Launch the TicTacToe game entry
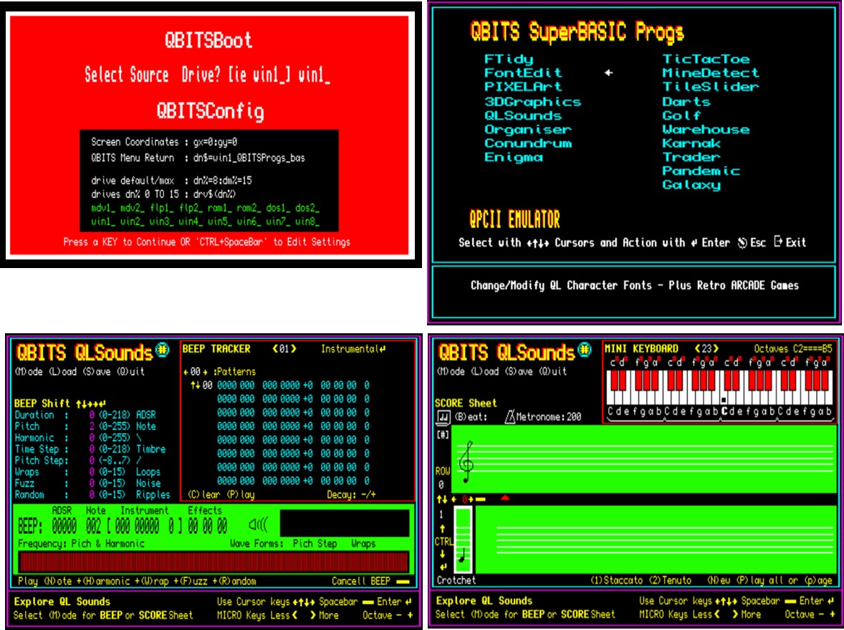The height and width of the screenshot is (630, 844). point(706,59)
